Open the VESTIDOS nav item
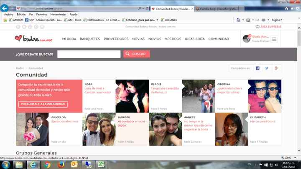Viewport: 301px width, 169px height. coord(173,39)
